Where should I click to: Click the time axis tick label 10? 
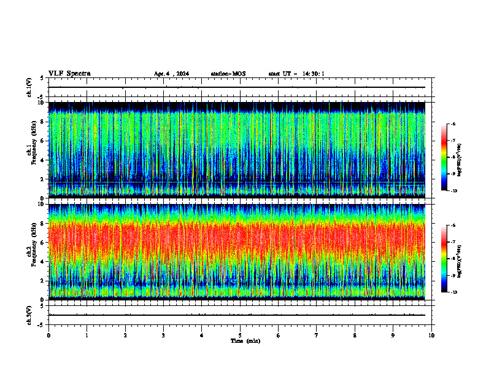click(431, 335)
